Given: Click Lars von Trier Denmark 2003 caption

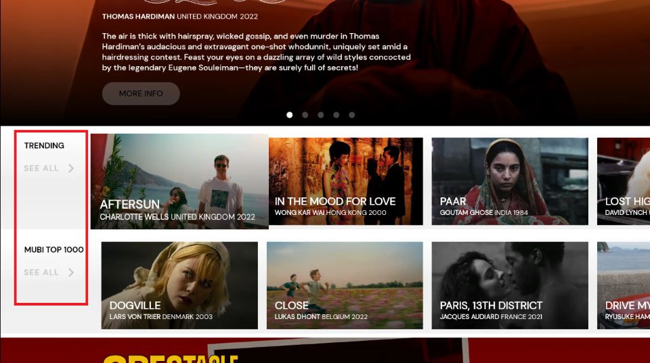Looking at the screenshot, I should click(x=161, y=316).
